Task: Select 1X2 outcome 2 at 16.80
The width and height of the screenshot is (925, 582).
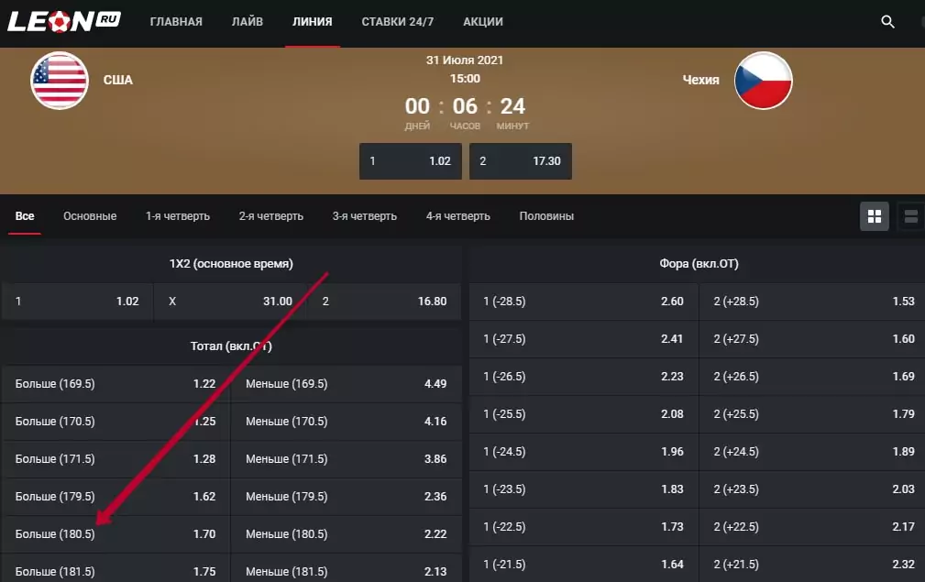Action: [384, 302]
